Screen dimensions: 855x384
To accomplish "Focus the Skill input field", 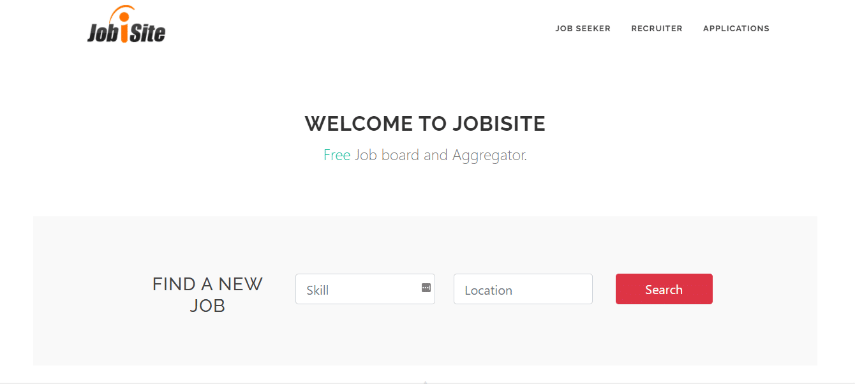I will click(x=365, y=289).
